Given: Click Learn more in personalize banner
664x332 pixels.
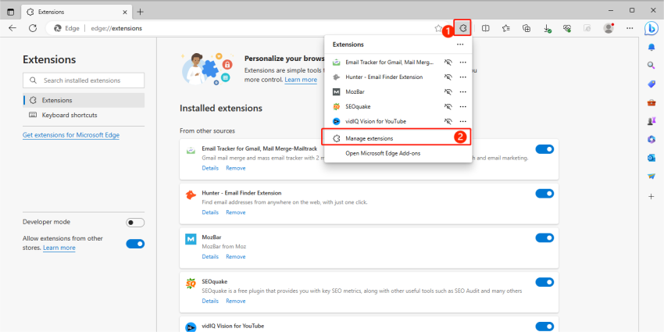Looking at the screenshot, I should click(301, 80).
